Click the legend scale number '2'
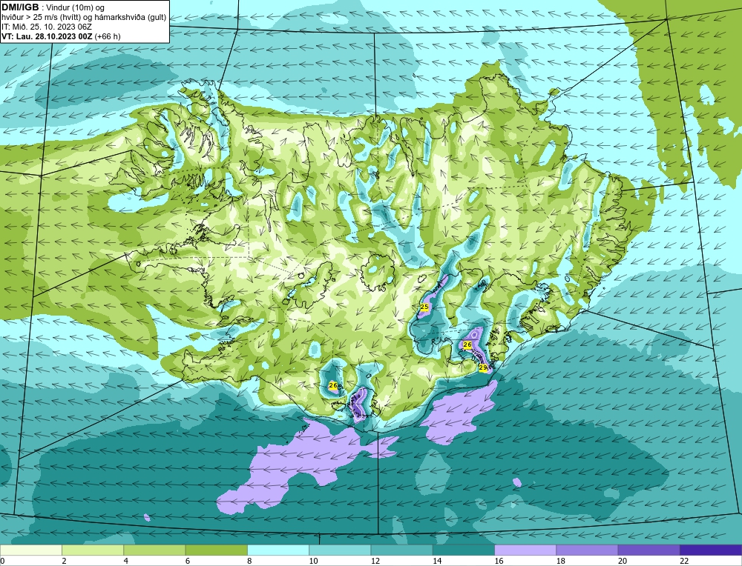742x566 pixels. [x=64, y=561]
